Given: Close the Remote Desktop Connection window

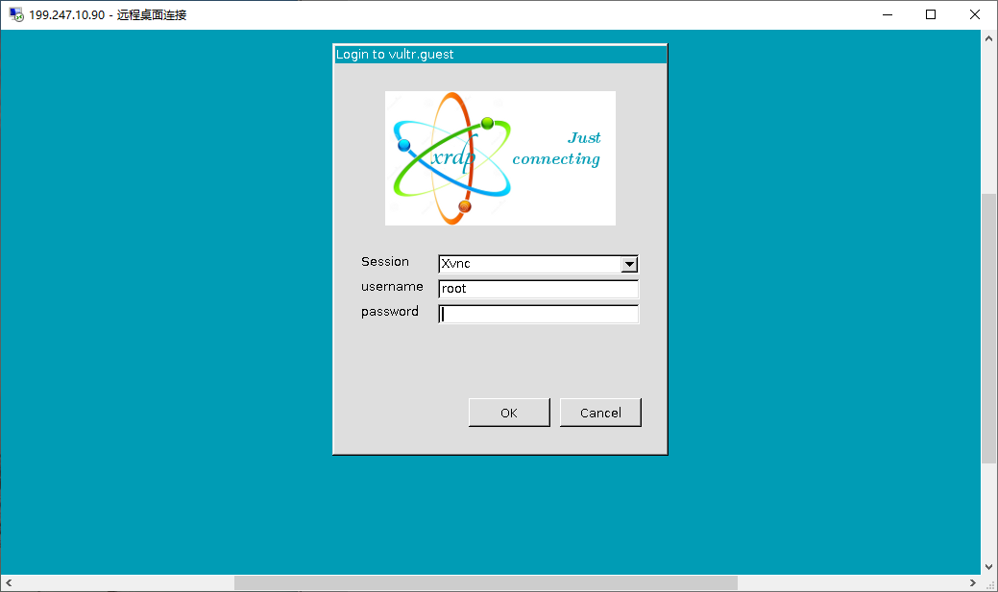Looking at the screenshot, I should pyautogui.click(x=974, y=14).
